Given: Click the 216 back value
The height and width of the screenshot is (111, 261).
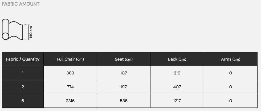Looking at the screenshot, I should [x=177, y=73].
